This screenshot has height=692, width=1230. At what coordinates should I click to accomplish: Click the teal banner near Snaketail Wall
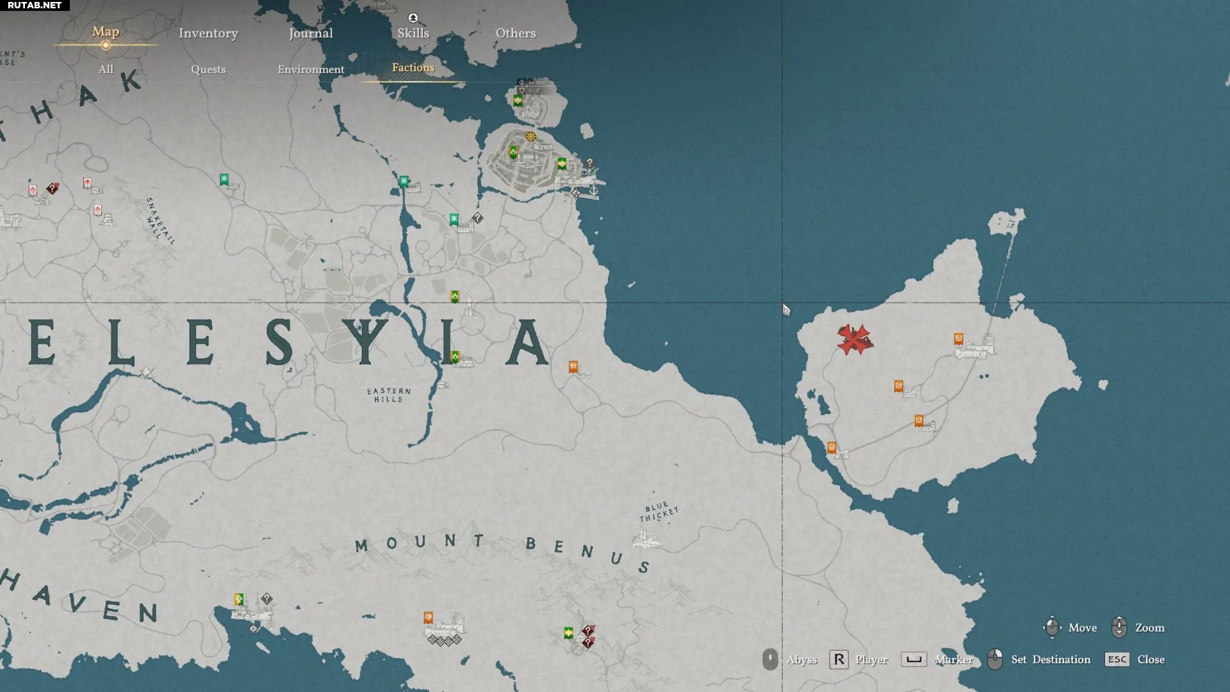point(224,179)
